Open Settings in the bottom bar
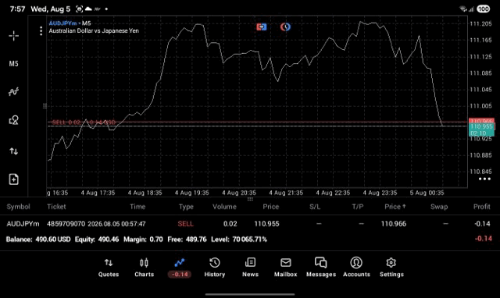500x298 pixels. pyautogui.click(x=391, y=268)
